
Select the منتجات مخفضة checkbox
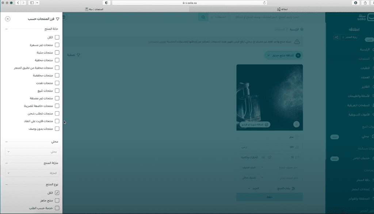click(57, 75)
